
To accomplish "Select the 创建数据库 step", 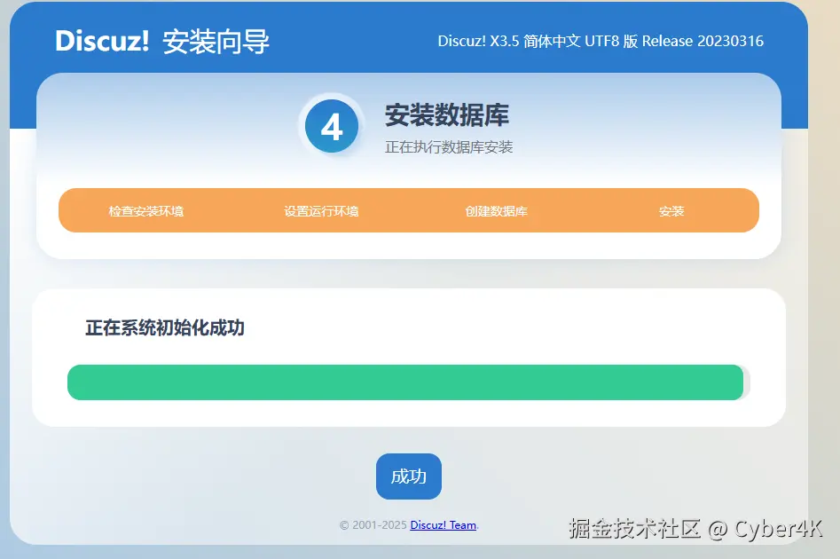I will click(497, 211).
